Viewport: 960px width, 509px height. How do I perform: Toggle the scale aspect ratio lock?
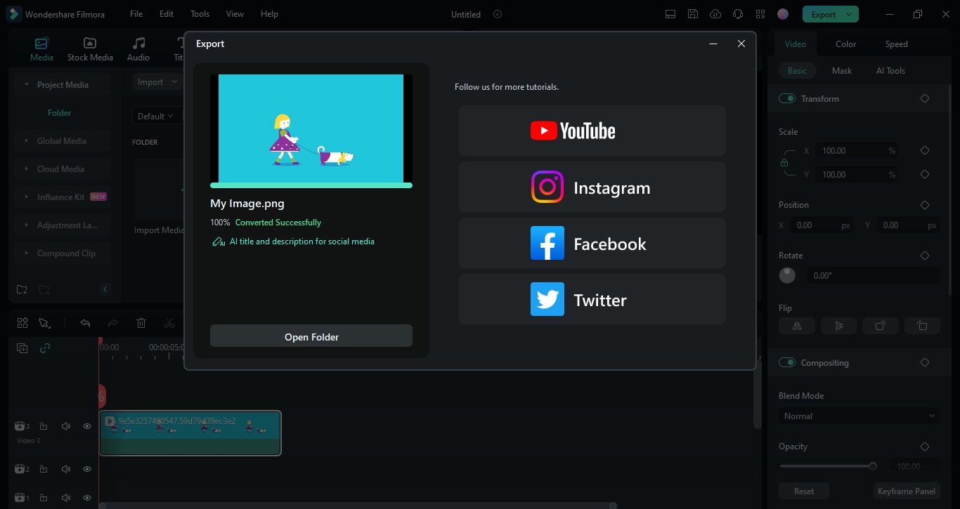(784, 163)
